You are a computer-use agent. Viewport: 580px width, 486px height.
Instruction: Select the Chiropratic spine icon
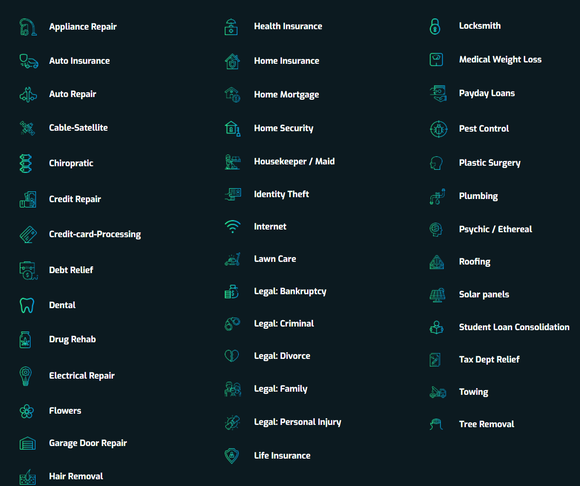point(26,163)
